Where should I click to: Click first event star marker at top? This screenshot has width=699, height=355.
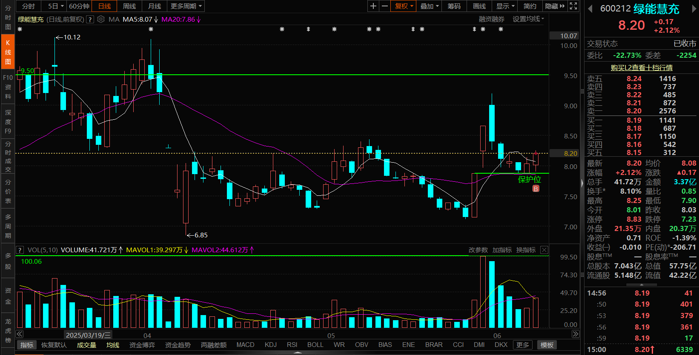coord(20,29)
